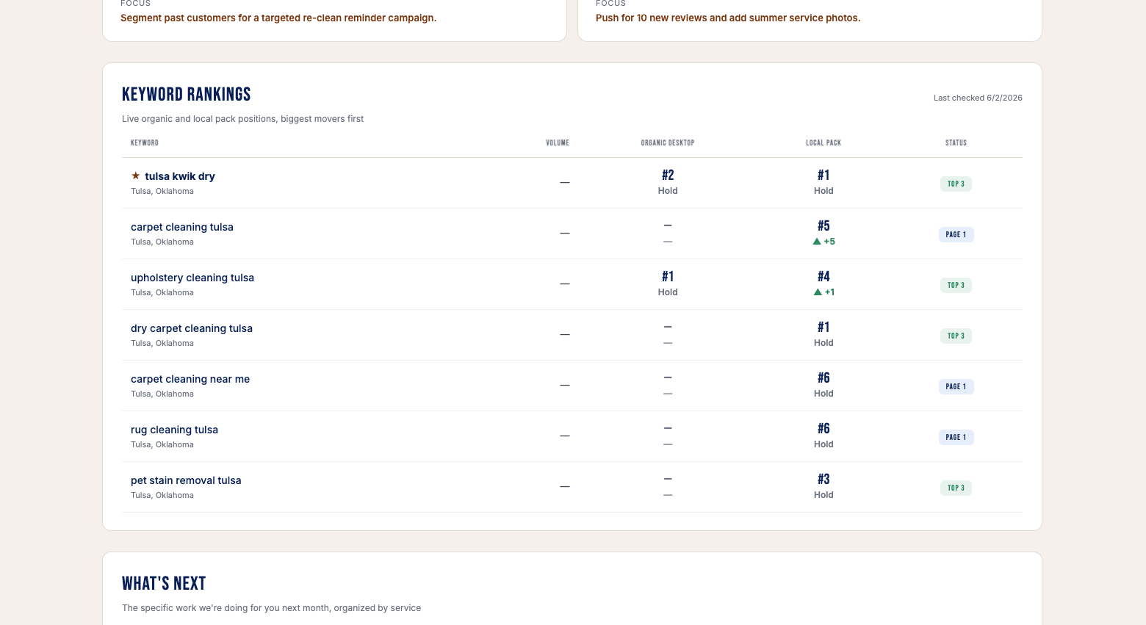This screenshot has height=625, width=1146.
Task: Click the star icon beside tulsa kwik dry
Action: [x=135, y=176]
